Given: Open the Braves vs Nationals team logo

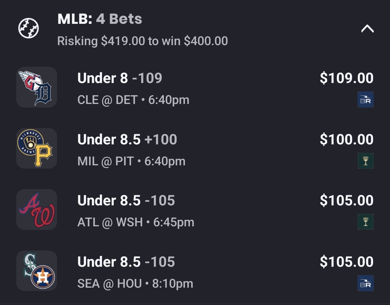Looking at the screenshot, I should coord(36,210).
